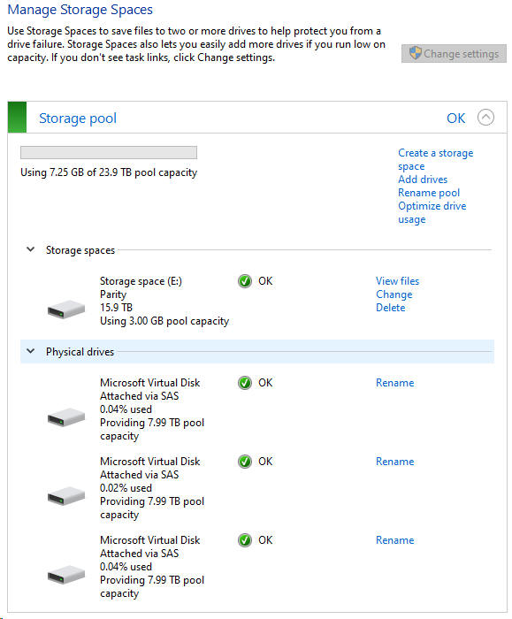This screenshot has height=619, width=512.
Task: Open Create a storage space link
Action: coord(435,159)
